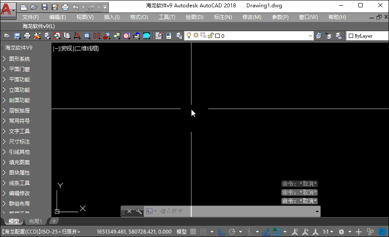Screen dimensions: 389x237
Task: Click workspace switching gear icon
Action: pyautogui.click(x=341, y=232)
